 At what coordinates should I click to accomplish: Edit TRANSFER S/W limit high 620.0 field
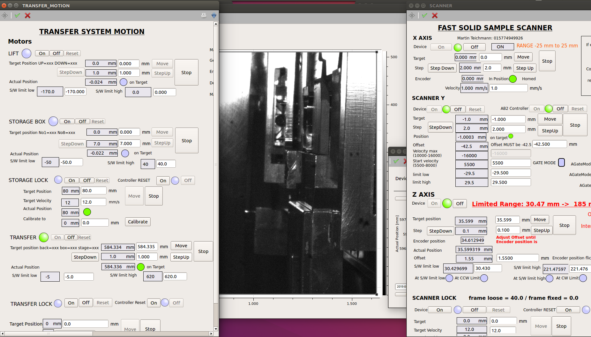[x=175, y=277]
